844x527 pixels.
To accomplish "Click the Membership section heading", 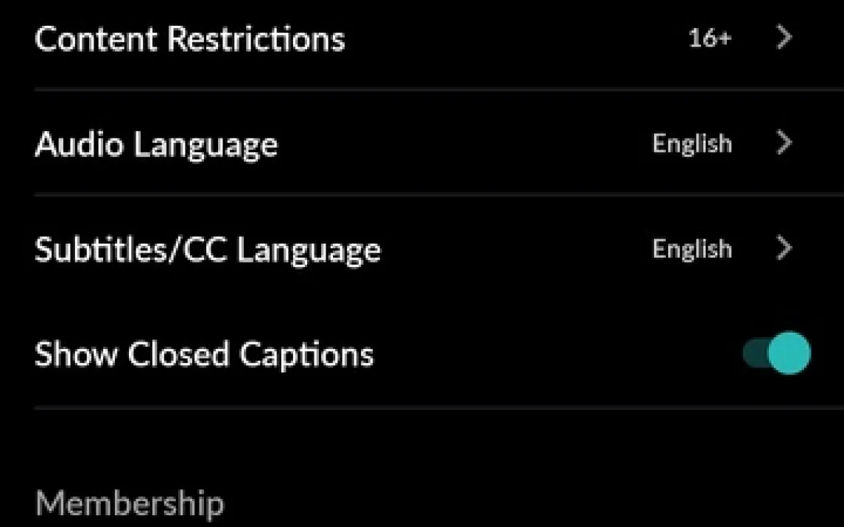I will [x=129, y=504].
